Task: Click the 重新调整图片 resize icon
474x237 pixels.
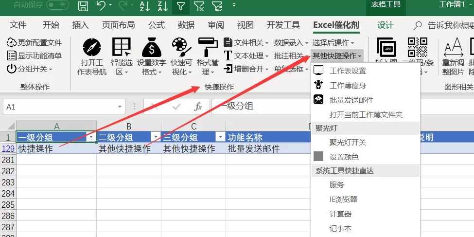Action: pos(453,48)
